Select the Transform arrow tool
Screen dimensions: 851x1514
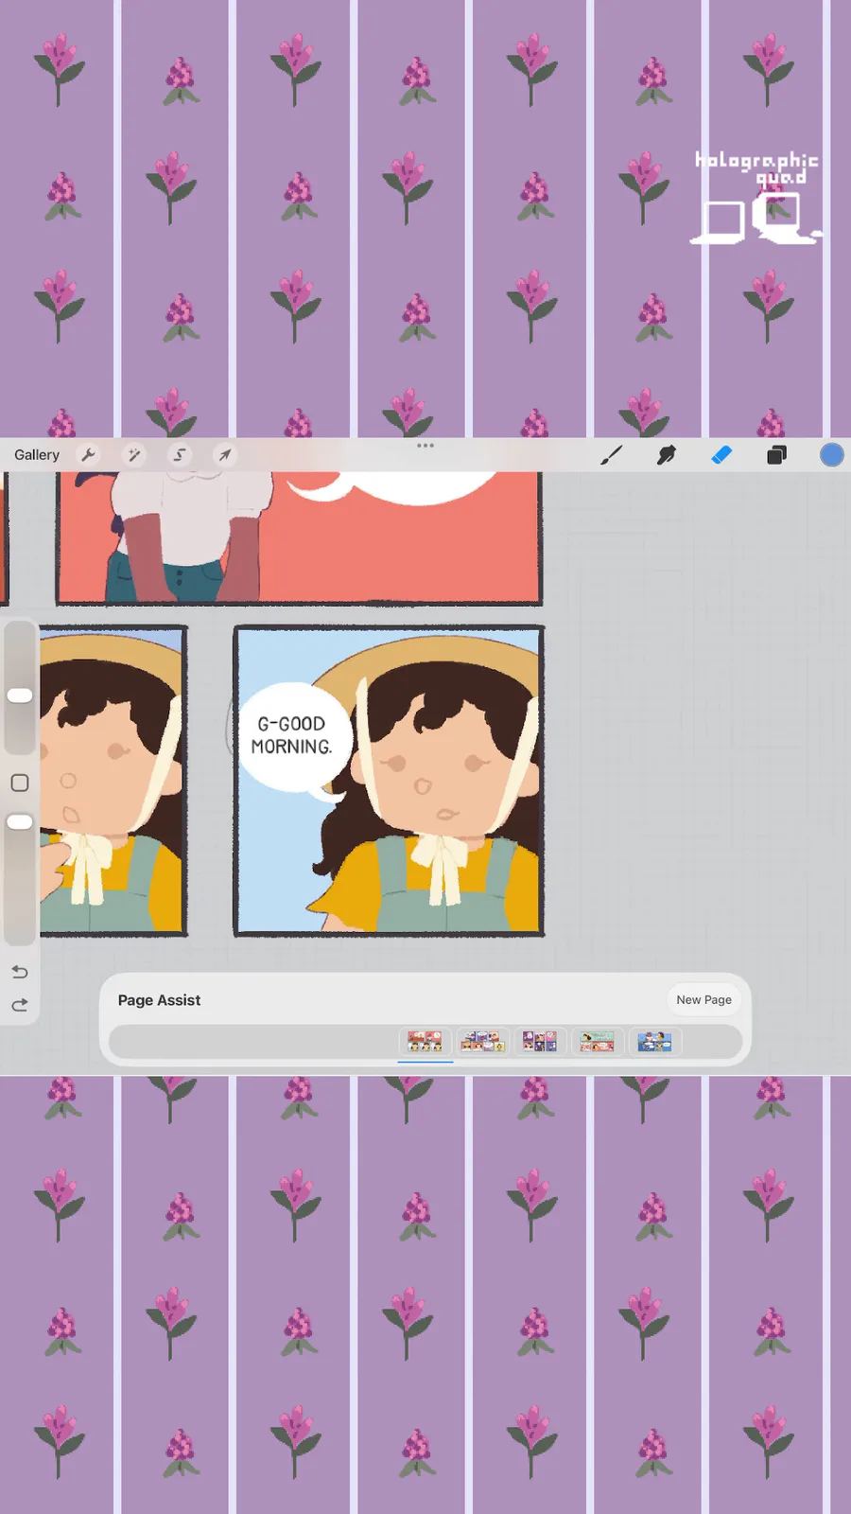[x=224, y=455]
